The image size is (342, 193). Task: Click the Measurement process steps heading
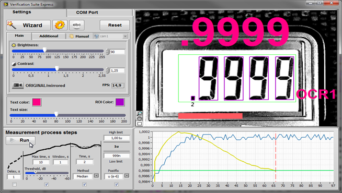41,132
